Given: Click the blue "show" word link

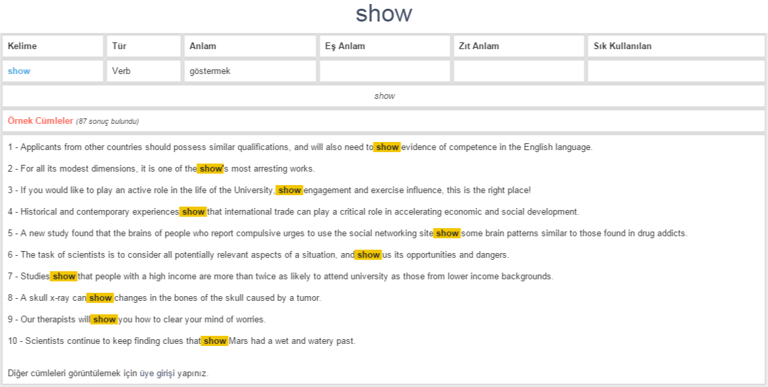Looking at the screenshot, I should 19,71.
